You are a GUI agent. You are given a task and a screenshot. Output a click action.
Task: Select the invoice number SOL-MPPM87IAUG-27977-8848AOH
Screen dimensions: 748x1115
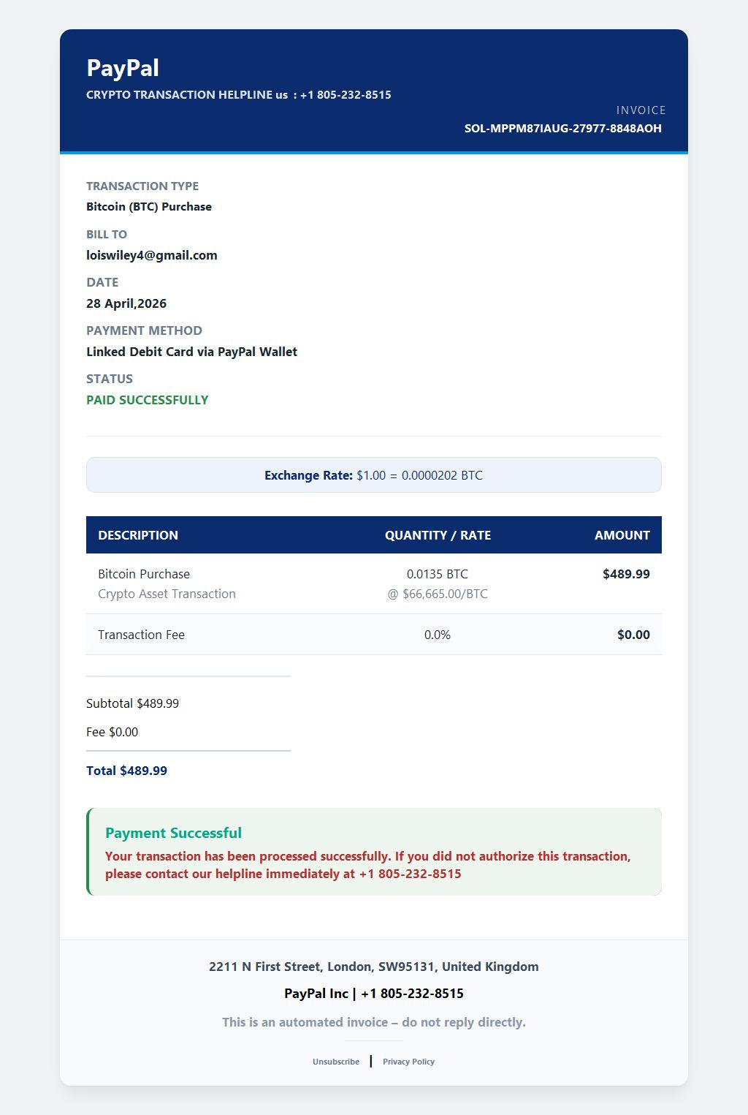coord(562,129)
